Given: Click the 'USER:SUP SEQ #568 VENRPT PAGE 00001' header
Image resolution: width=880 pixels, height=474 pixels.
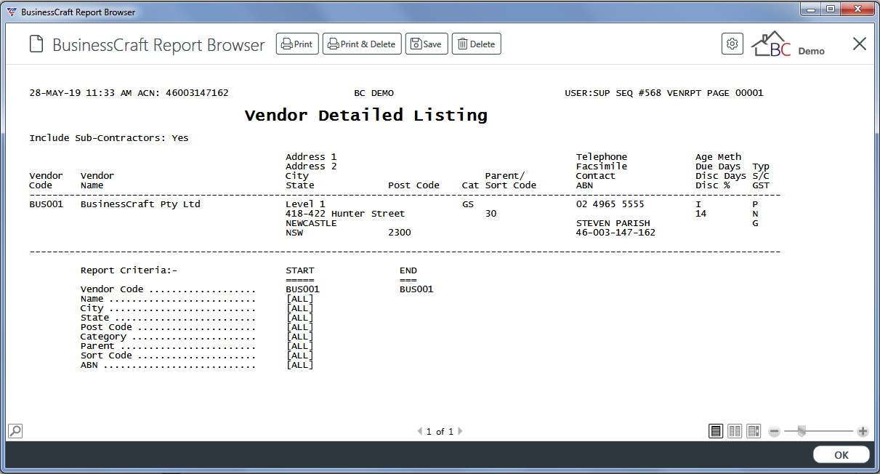Looking at the screenshot, I should 664,93.
